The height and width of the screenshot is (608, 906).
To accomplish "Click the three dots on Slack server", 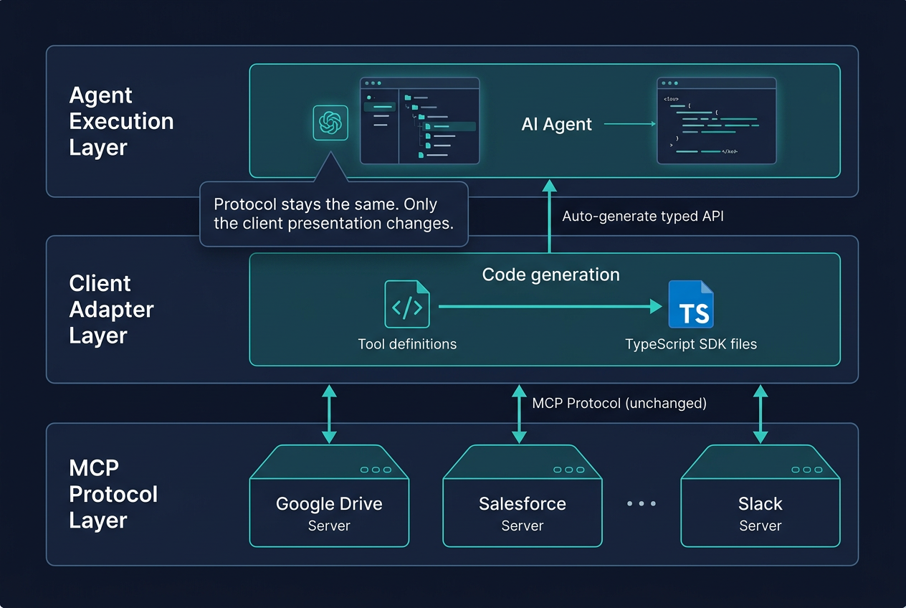I will click(x=807, y=470).
